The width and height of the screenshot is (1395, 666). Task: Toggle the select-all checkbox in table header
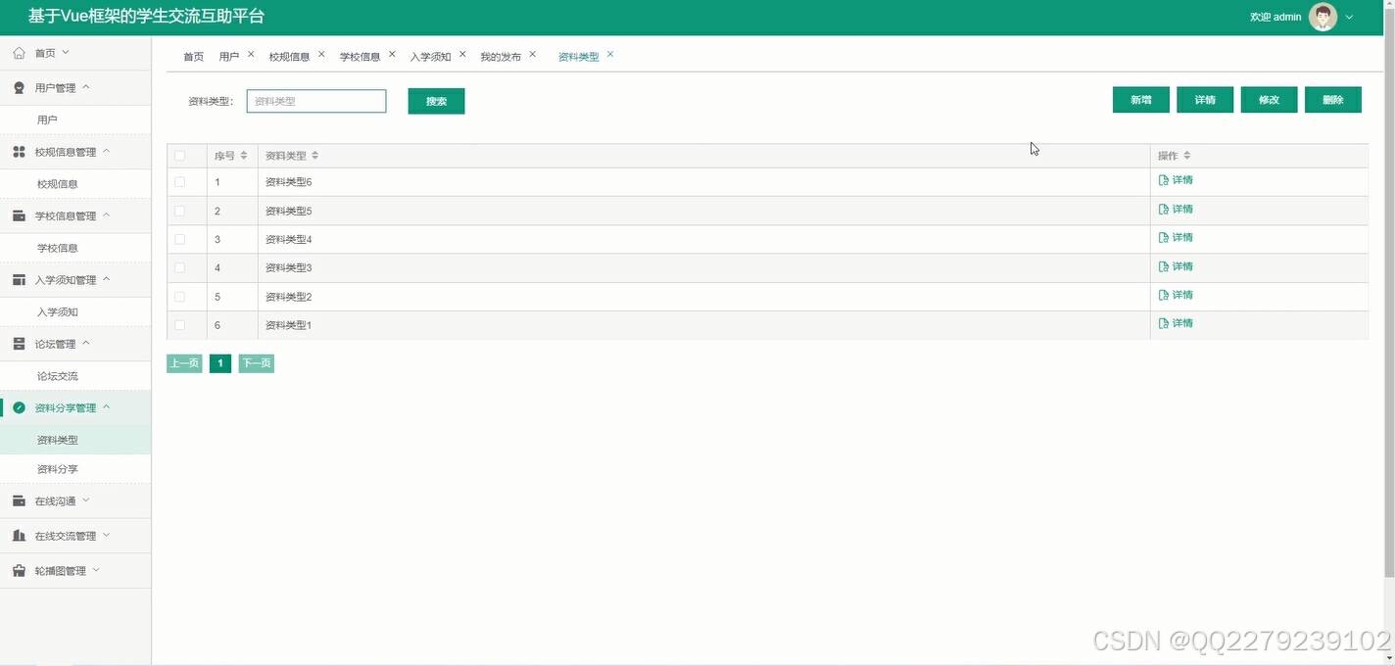pos(181,155)
